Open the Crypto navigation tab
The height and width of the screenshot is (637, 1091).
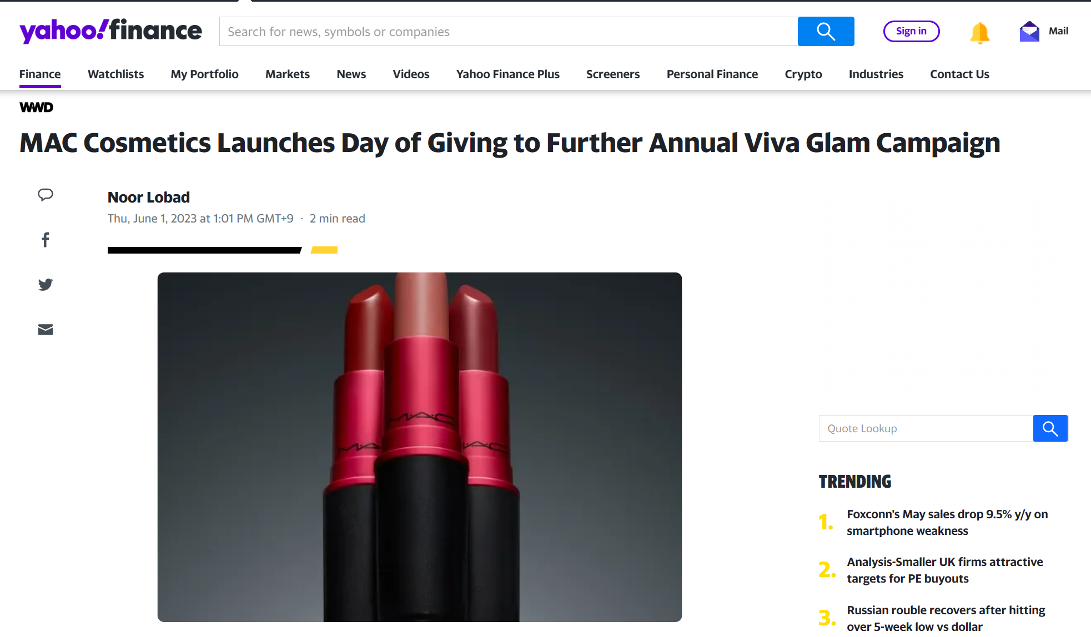point(803,74)
